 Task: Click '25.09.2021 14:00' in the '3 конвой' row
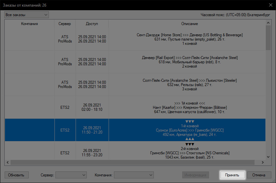[x=92, y=82]
